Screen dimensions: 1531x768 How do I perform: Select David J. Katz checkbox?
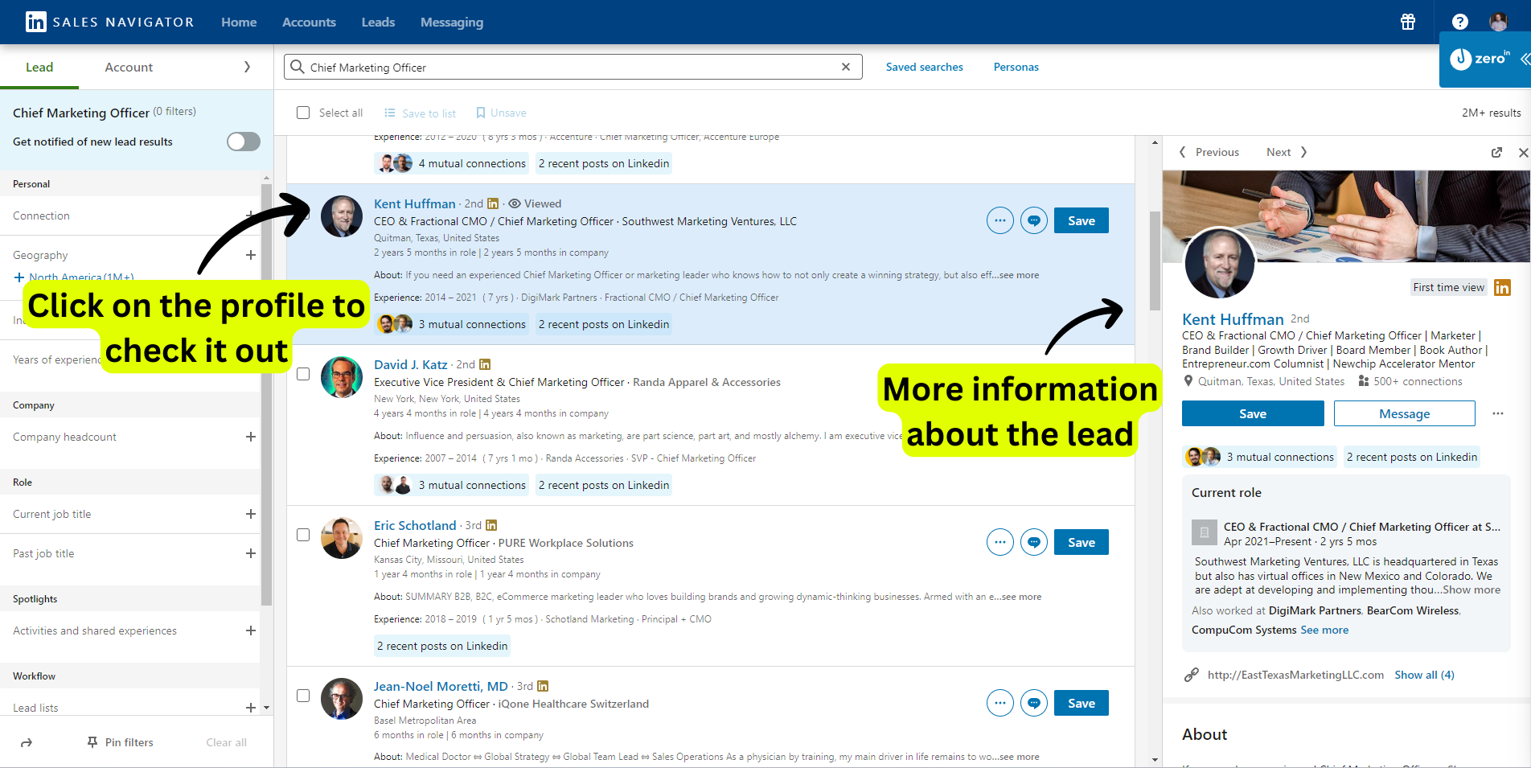pos(303,374)
